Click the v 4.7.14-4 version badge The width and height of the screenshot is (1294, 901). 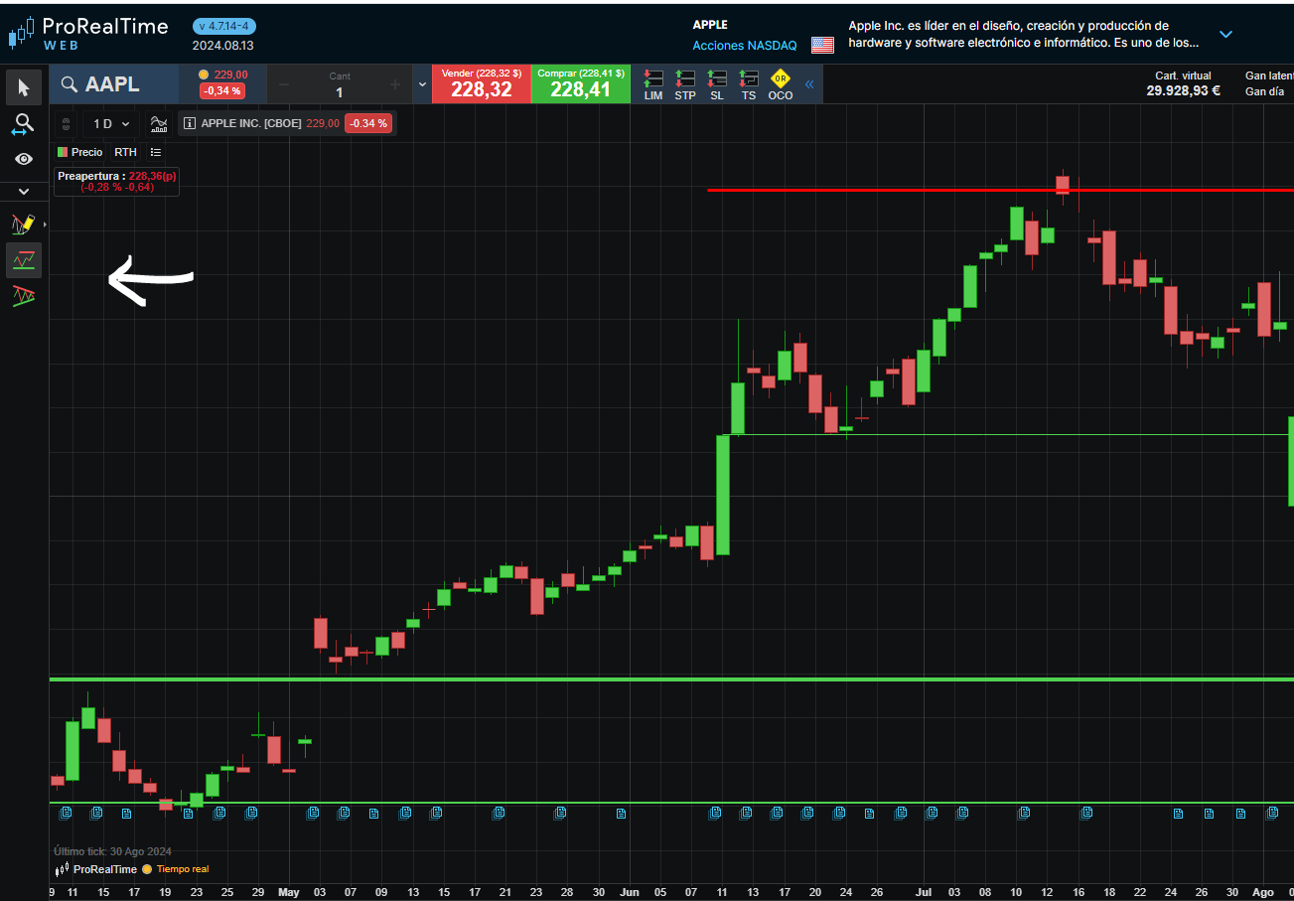223,26
